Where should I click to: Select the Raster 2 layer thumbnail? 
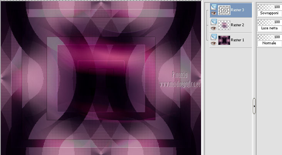click(x=224, y=25)
